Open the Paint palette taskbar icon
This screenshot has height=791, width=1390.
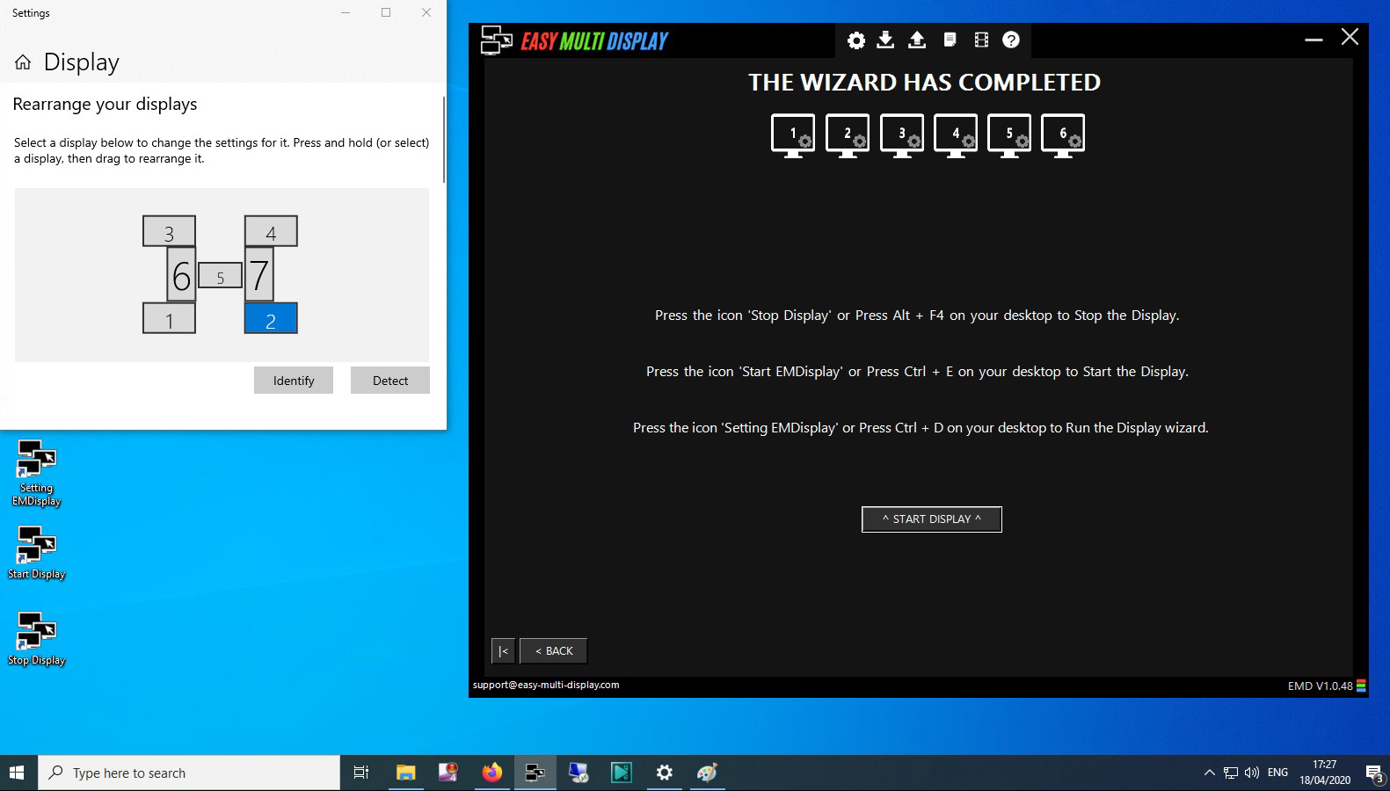point(708,773)
